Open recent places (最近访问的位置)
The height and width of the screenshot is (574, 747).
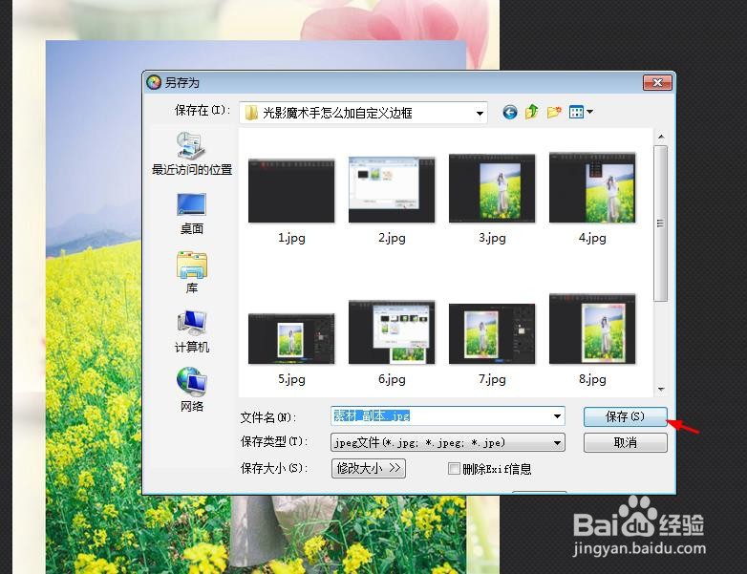pyautogui.click(x=191, y=154)
